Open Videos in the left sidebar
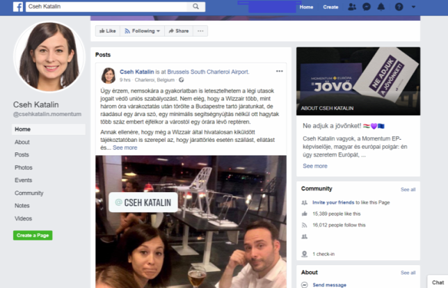This screenshot has height=288, width=448. (x=23, y=218)
